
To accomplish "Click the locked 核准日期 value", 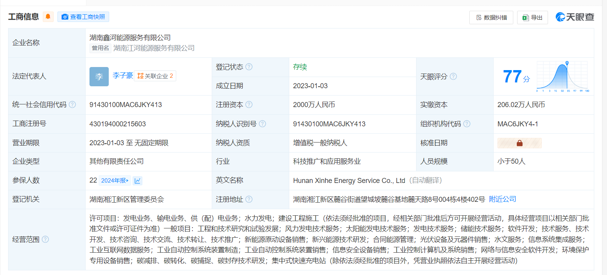I will point(519,143).
